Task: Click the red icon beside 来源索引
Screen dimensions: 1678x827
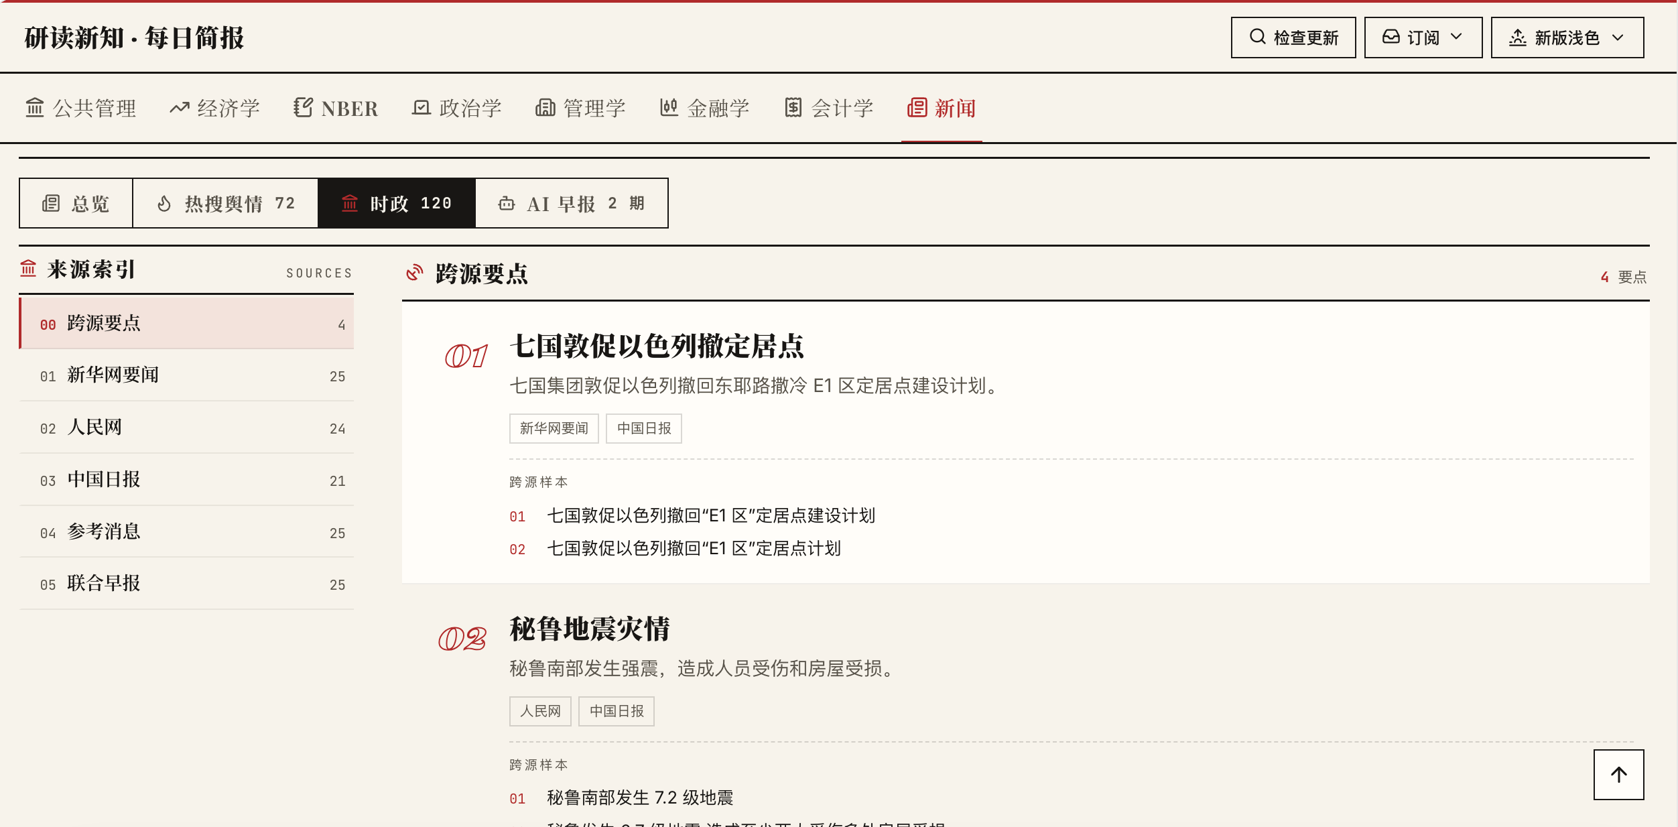Action: pyautogui.click(x=28, y=268)
